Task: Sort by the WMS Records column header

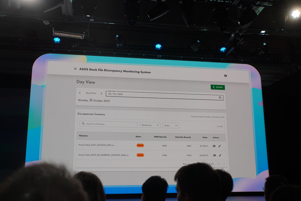Action: pyautogui.click(x=160, y=137)
